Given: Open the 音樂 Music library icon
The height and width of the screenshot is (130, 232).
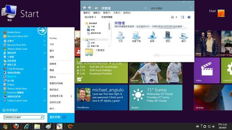Looking at the screenshot, I should pos(152,37).
